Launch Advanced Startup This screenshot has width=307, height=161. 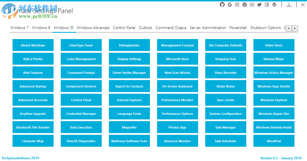(x=33, y=86)
